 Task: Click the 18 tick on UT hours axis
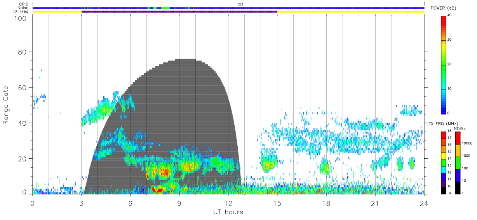pyautogui.click(x=326, y=203)
